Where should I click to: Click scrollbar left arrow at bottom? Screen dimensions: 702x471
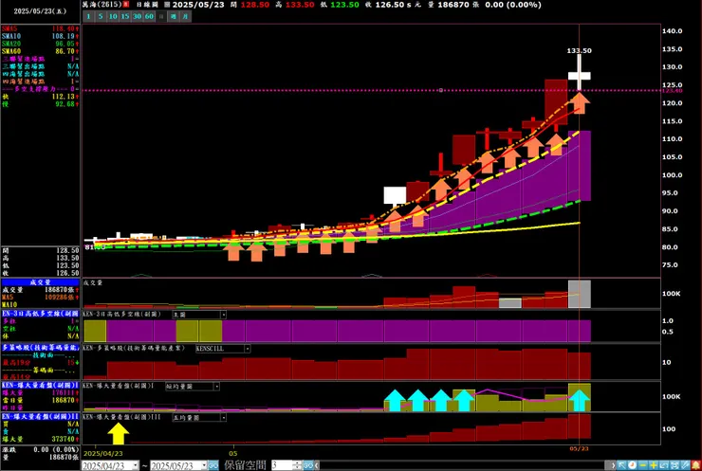317,465
